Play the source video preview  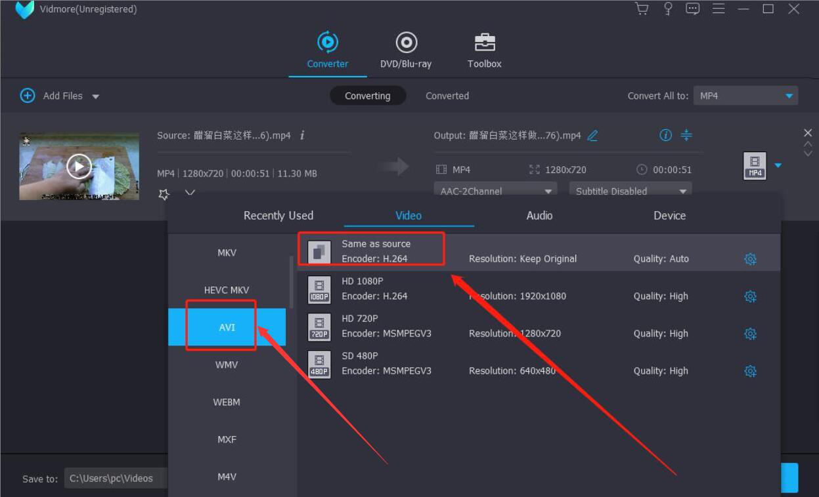click(x=79, y=167)
